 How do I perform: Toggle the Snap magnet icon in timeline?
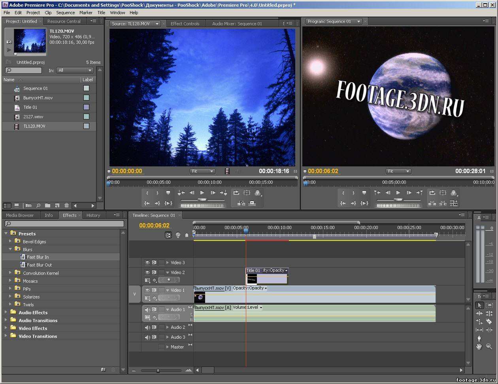click(x=168, y=235)
